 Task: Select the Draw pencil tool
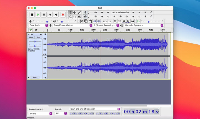pyautogui.click(x=79, y=12)
